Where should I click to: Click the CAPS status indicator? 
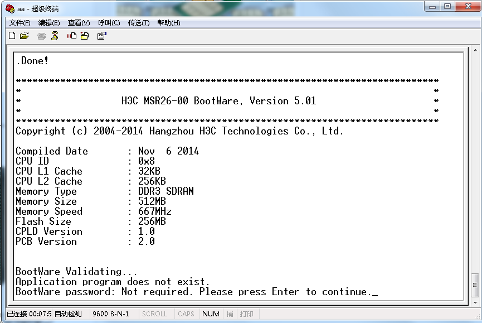point(186,314)
